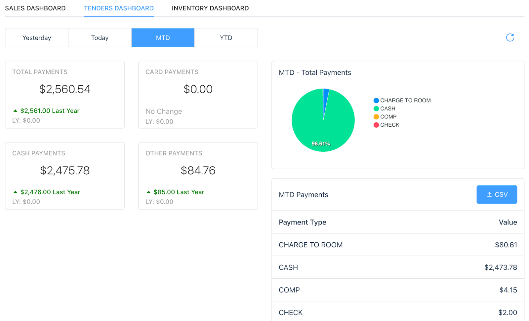Toggle the green Cash legend marker
The image size is (529, 321).
pos(376,109)
